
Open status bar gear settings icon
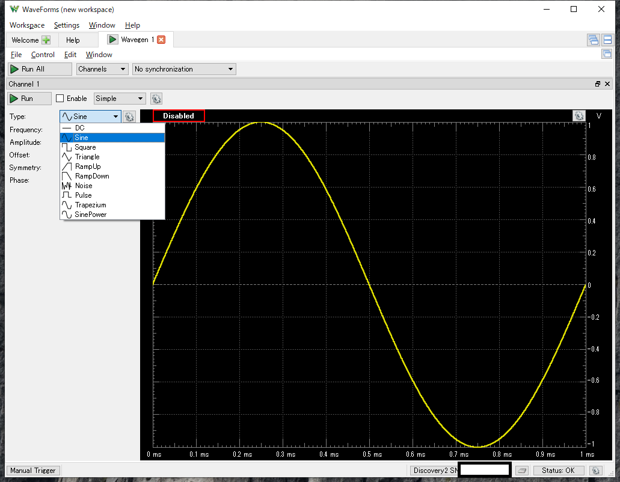[x=595, y=471]
